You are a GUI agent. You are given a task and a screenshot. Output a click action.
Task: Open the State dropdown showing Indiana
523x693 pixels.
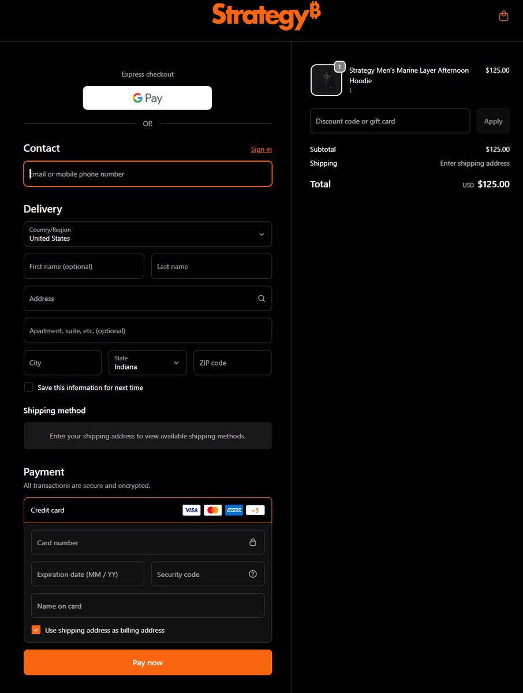(147, 363)
